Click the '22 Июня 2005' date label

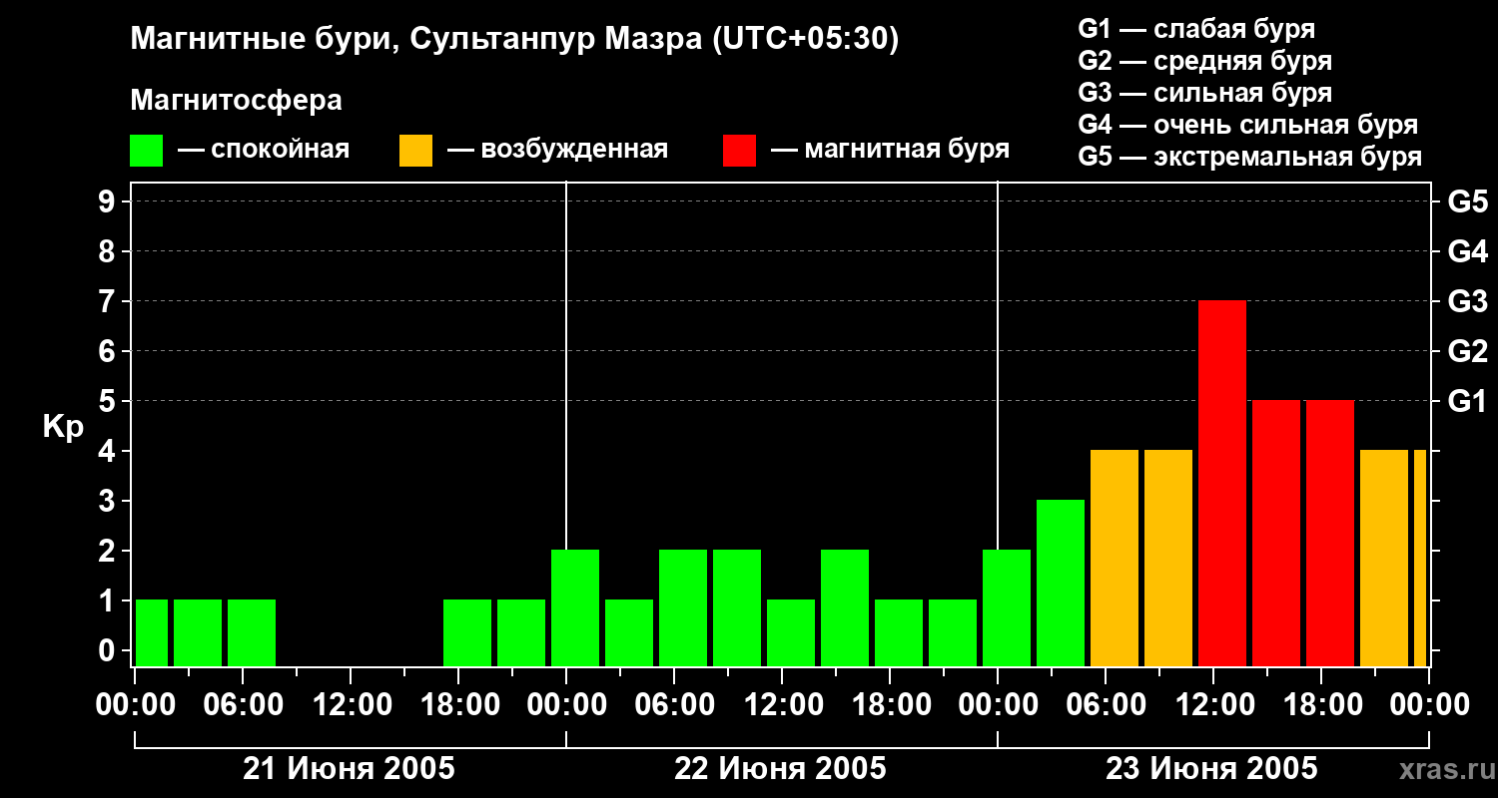pos(781,769)
